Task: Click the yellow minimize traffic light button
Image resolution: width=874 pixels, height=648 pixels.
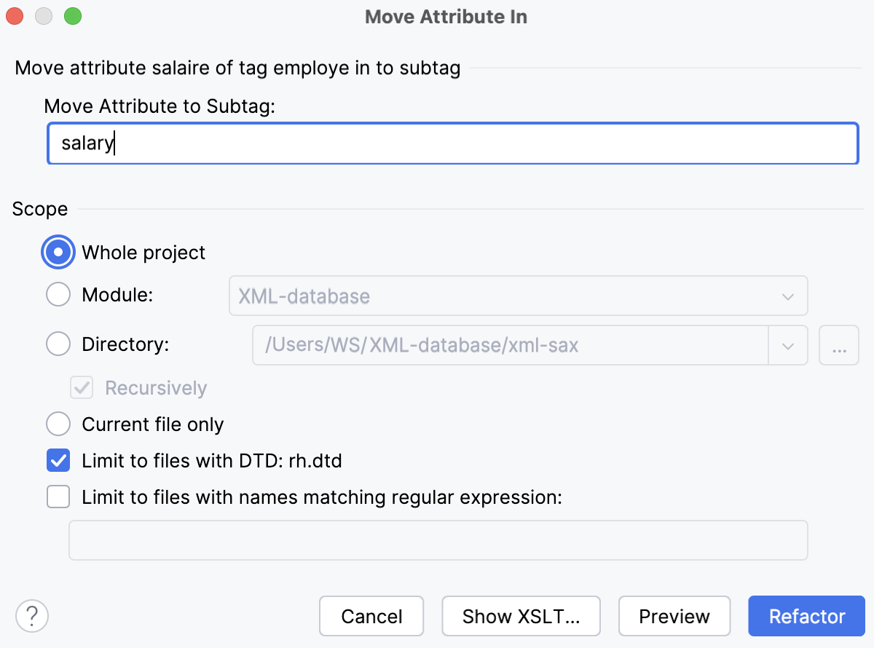Action: [x=43, y=15]
